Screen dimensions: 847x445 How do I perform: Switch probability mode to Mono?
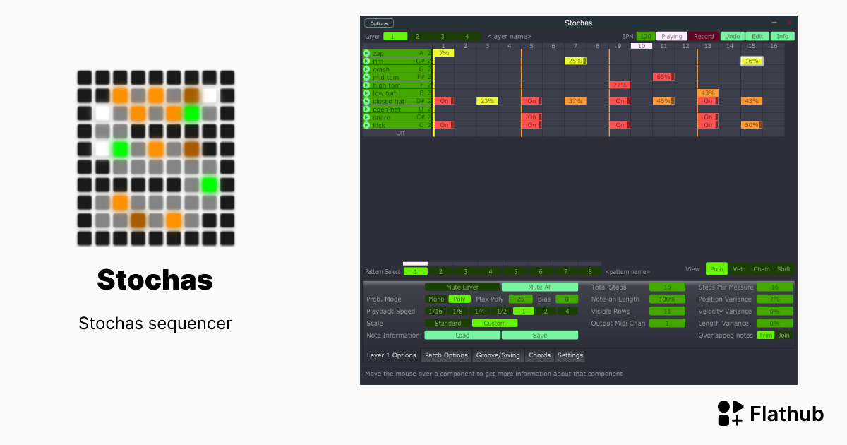pyautogui.click(x=437, y=299)
